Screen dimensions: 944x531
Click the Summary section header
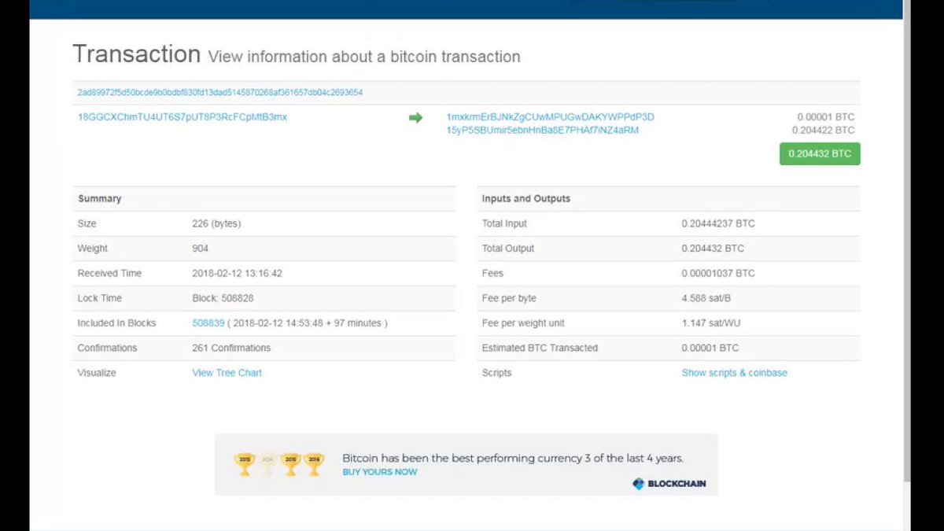99,198
